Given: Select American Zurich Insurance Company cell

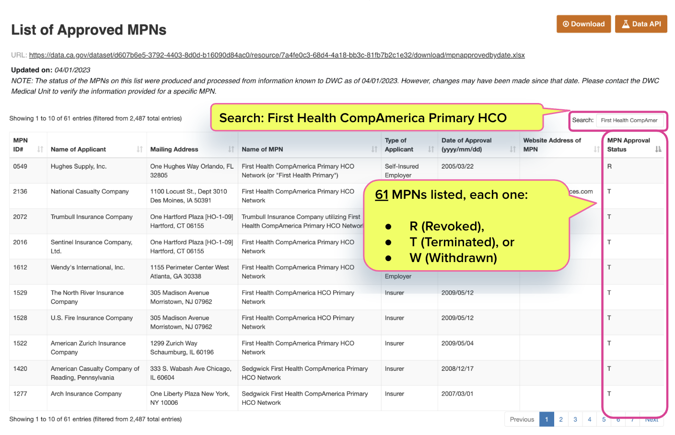Looking at the screenshot, I should [97, 348].
